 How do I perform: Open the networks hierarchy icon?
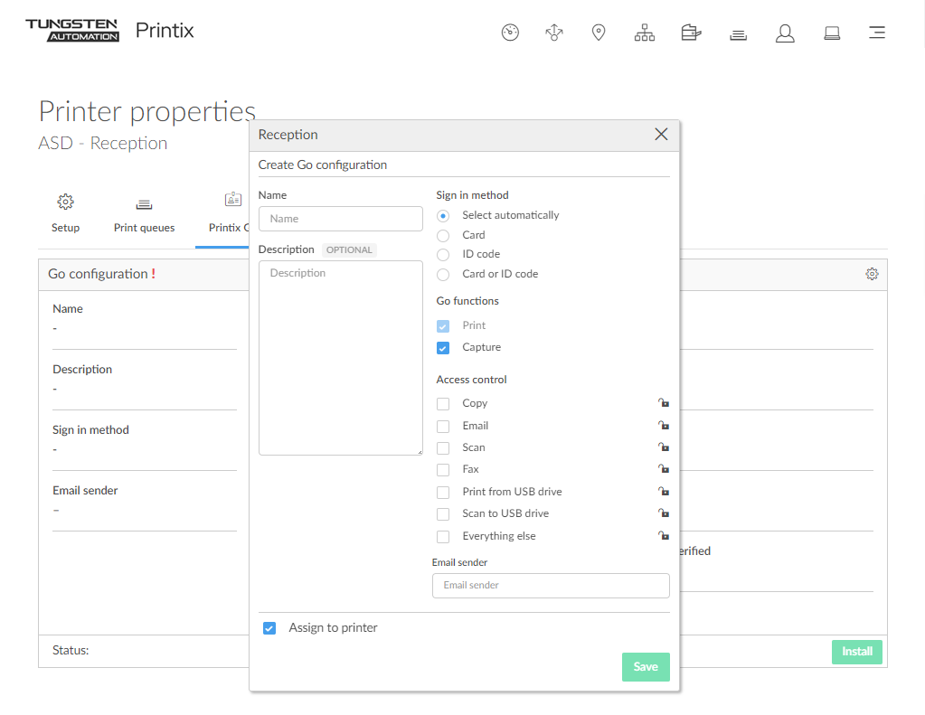click(644, 33)
